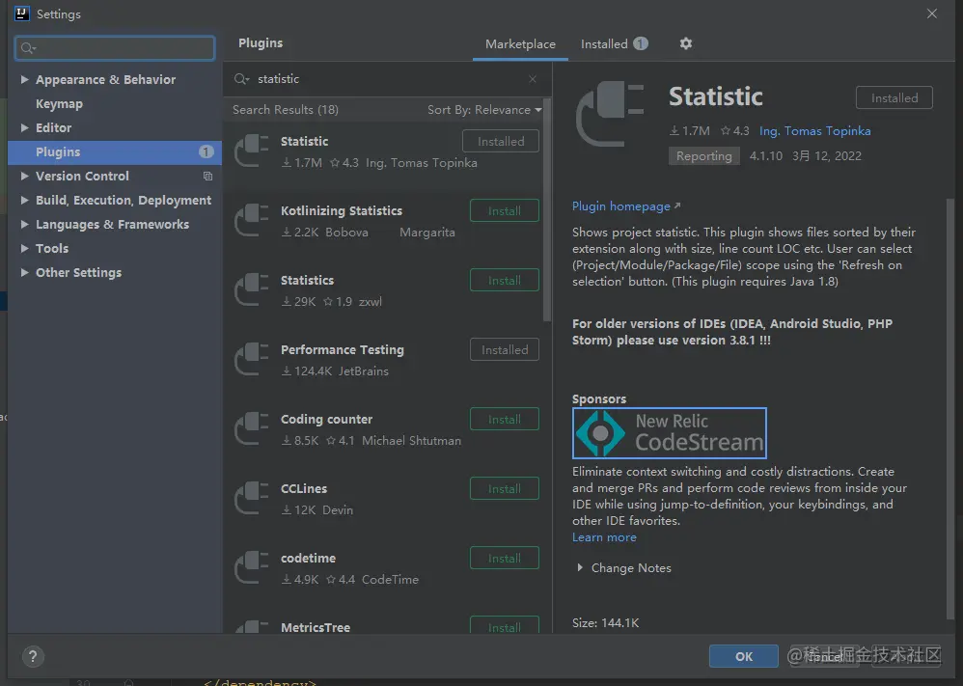Clear the plugin search text
The image size is (963, 686).
click(533, 79)
